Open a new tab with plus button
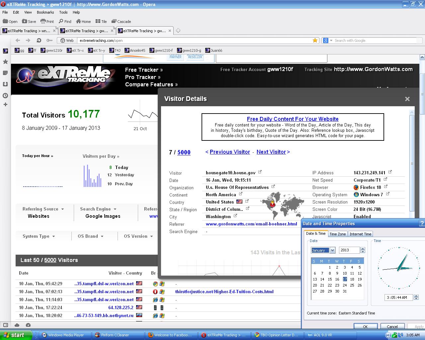This screenshot has width=425, height=340. click(178, 31)
